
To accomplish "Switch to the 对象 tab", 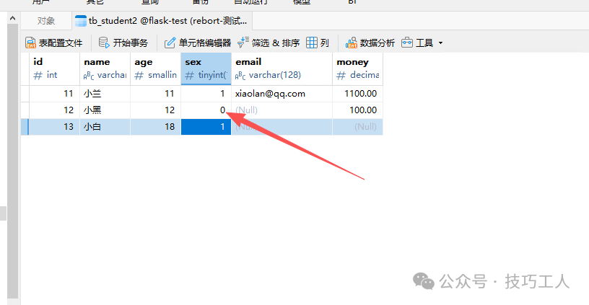I will (46, 21).
